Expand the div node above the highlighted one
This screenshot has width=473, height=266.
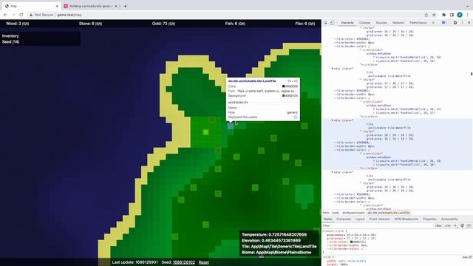[x=333, y=69]
